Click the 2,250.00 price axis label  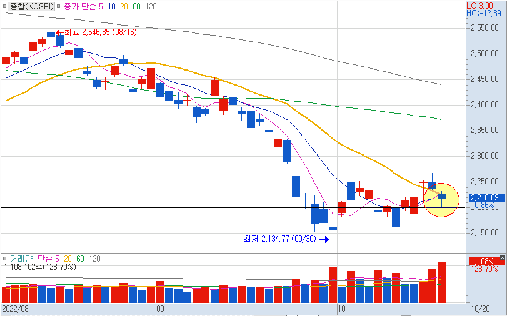tap(485, 182)
